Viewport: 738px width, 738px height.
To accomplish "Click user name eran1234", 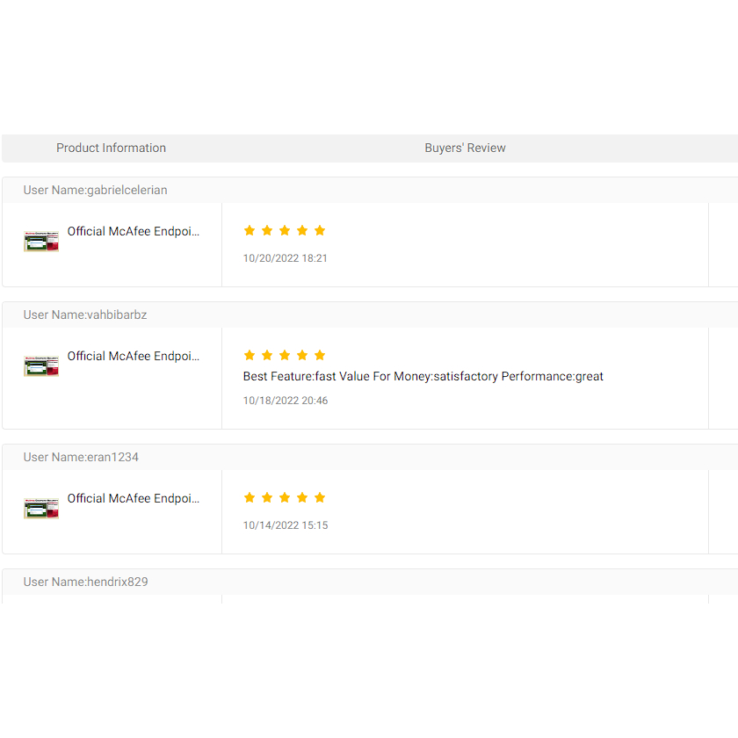I will tap(112, 457).
